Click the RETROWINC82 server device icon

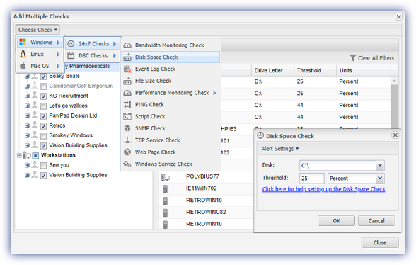point(166,213)
